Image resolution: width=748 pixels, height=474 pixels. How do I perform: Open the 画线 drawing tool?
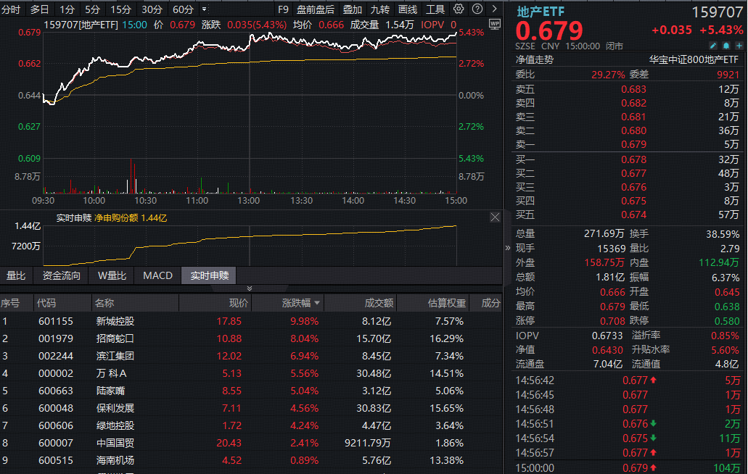[408, 9]
